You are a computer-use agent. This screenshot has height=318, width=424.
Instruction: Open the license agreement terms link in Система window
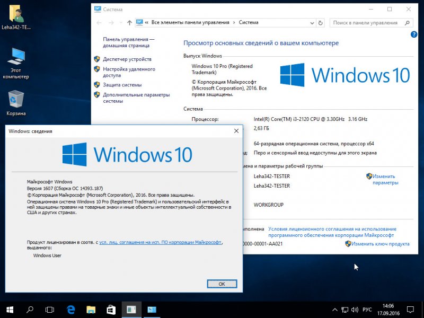(332, 232)
